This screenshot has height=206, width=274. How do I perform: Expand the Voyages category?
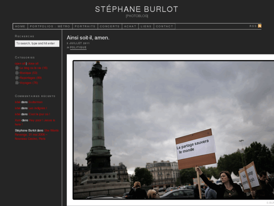17,83
